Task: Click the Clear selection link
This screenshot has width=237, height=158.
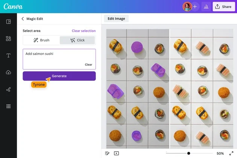Action: pos(84,31)
